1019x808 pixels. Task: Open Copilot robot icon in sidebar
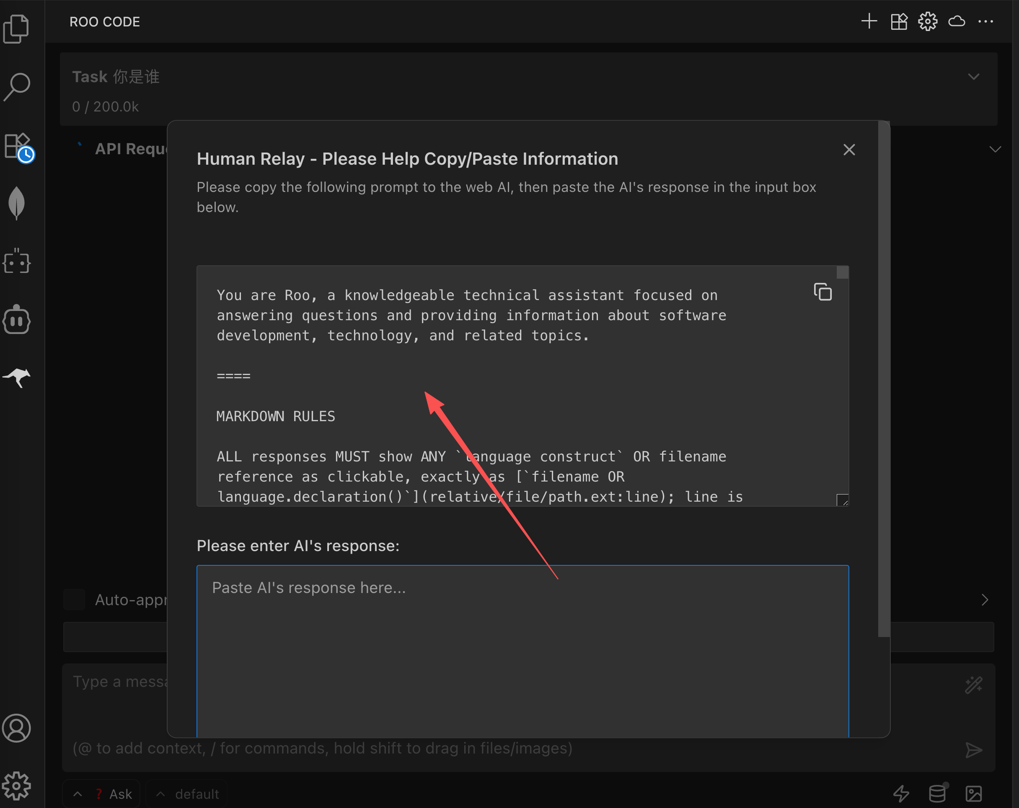click(x=16, y=320)
